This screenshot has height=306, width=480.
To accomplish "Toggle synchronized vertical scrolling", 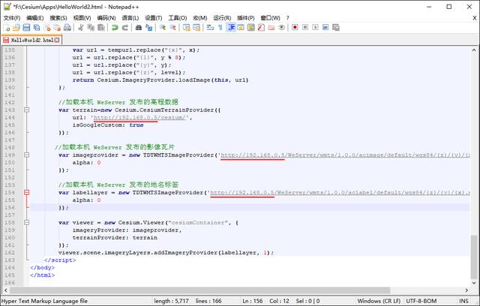I will coord(187,28).
